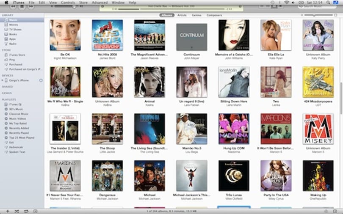The image size is (343, 214).
Task: Switch to the Artists tab
Action: point(182,15)
